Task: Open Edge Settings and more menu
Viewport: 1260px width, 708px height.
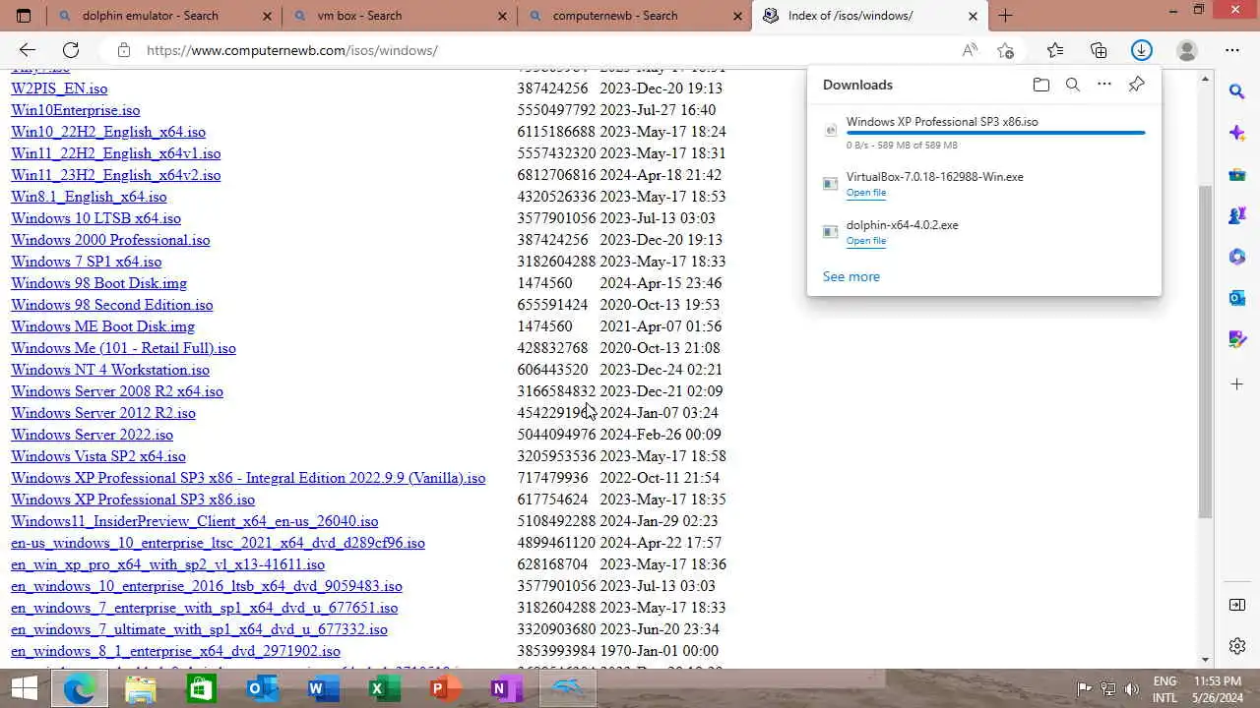Action: [1232, 50]
